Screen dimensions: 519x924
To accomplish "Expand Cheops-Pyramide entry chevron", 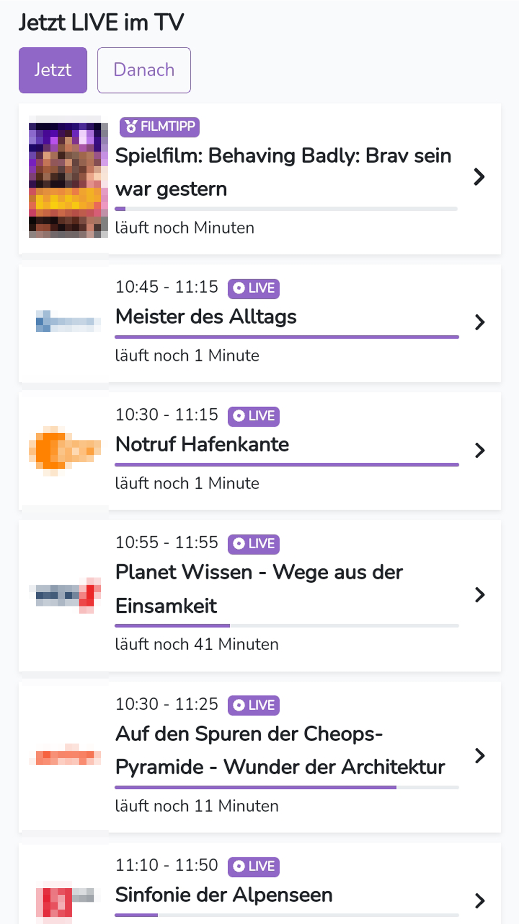I will pos(479,756).
